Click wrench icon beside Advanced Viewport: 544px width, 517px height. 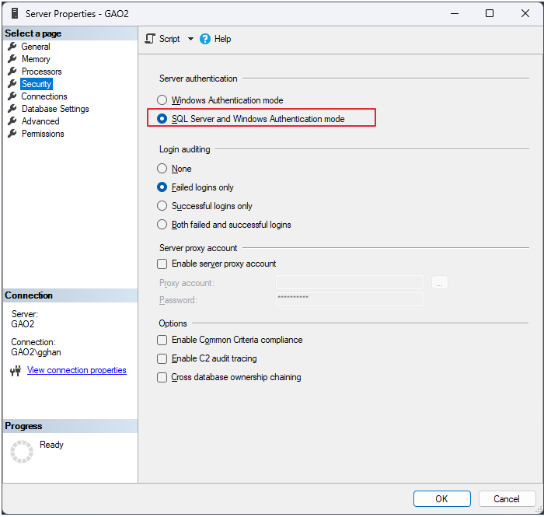[x=12, y=121]
